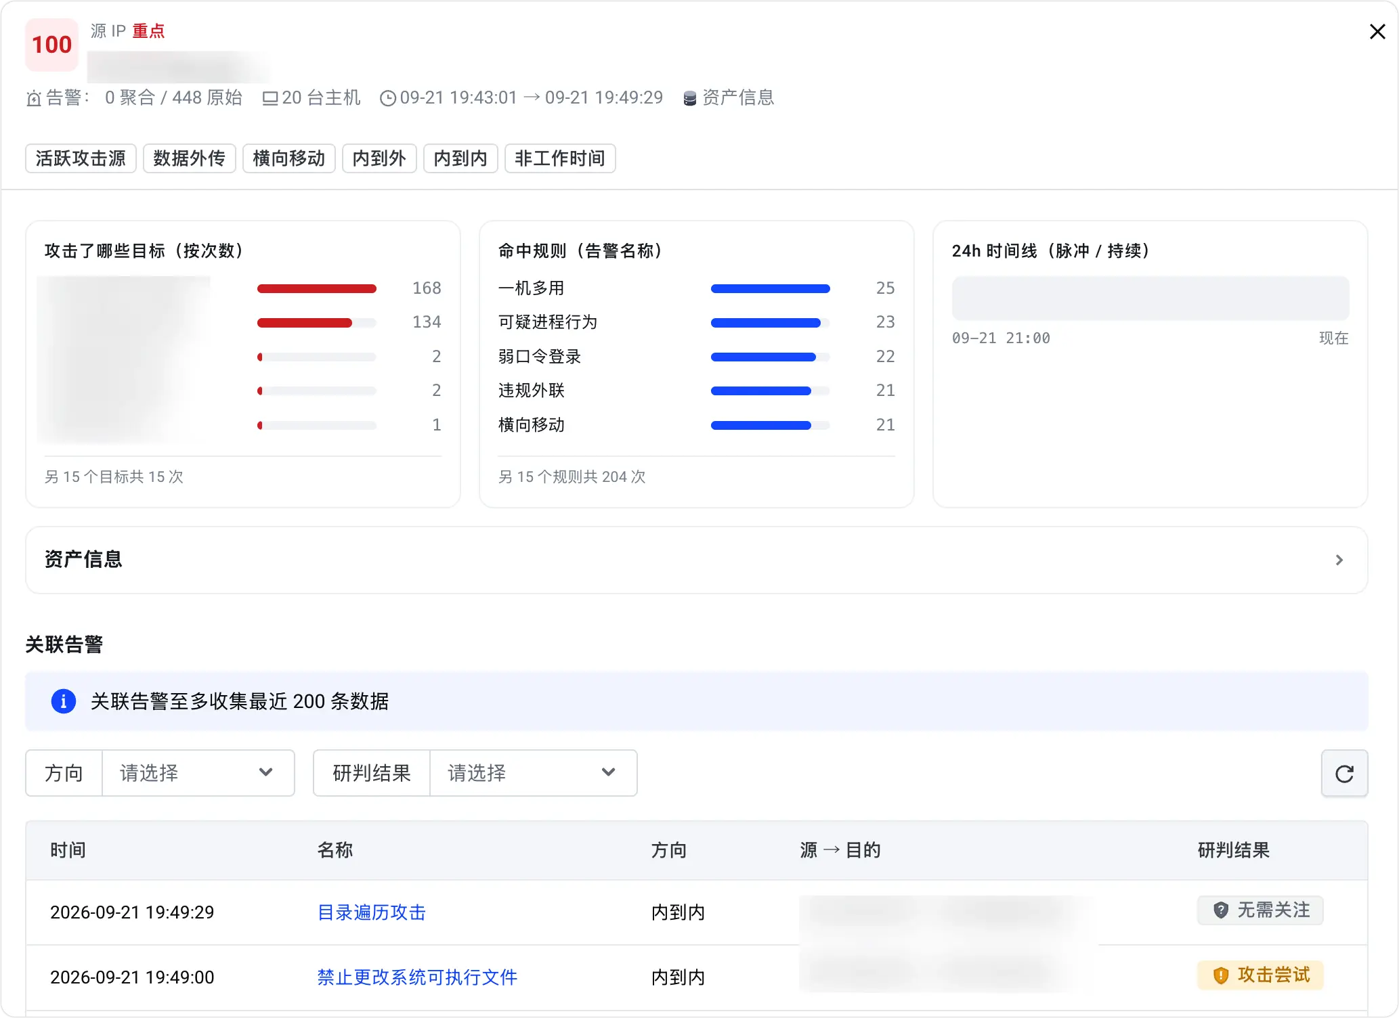The width and height of the screenshot is (1399, 1018).
Task: Click 横向移动 in the rules list
Action: click(532, 425)
